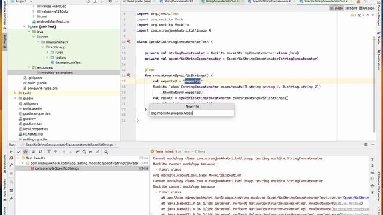Collapse kotlinapp package
Image resolution: width=383 pixels, height=215 pixels.
click(x=42, y=47)
